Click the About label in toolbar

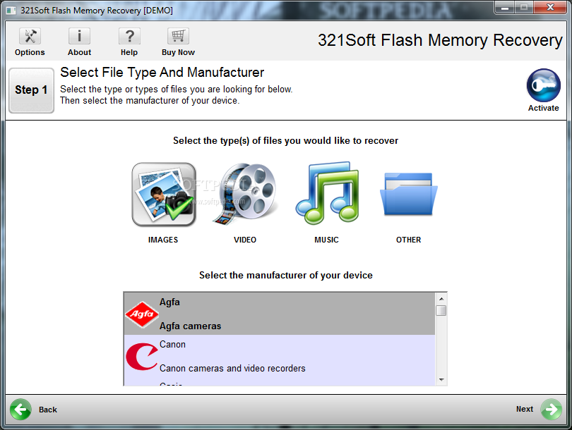click(x=79, y=52)
